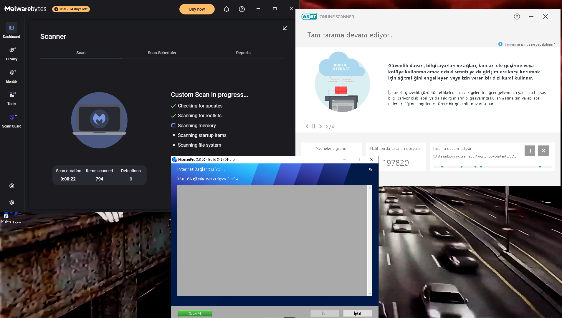Image resolution: width=562 pixels, height=318 pixels.
Task: Click the HitmanPro title bar icon
Action: 174,160
